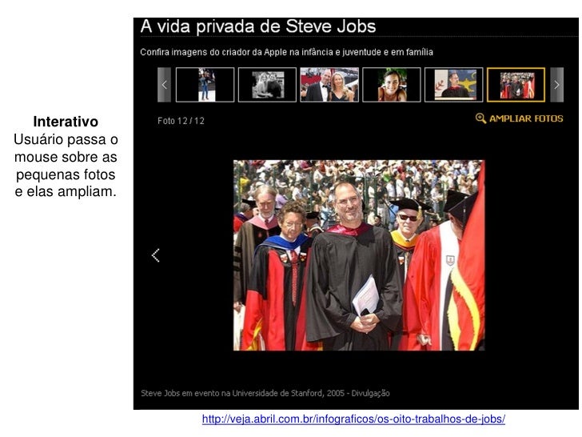Click the title A vida privada de Steve Jobs

click(x=258, y=26)
